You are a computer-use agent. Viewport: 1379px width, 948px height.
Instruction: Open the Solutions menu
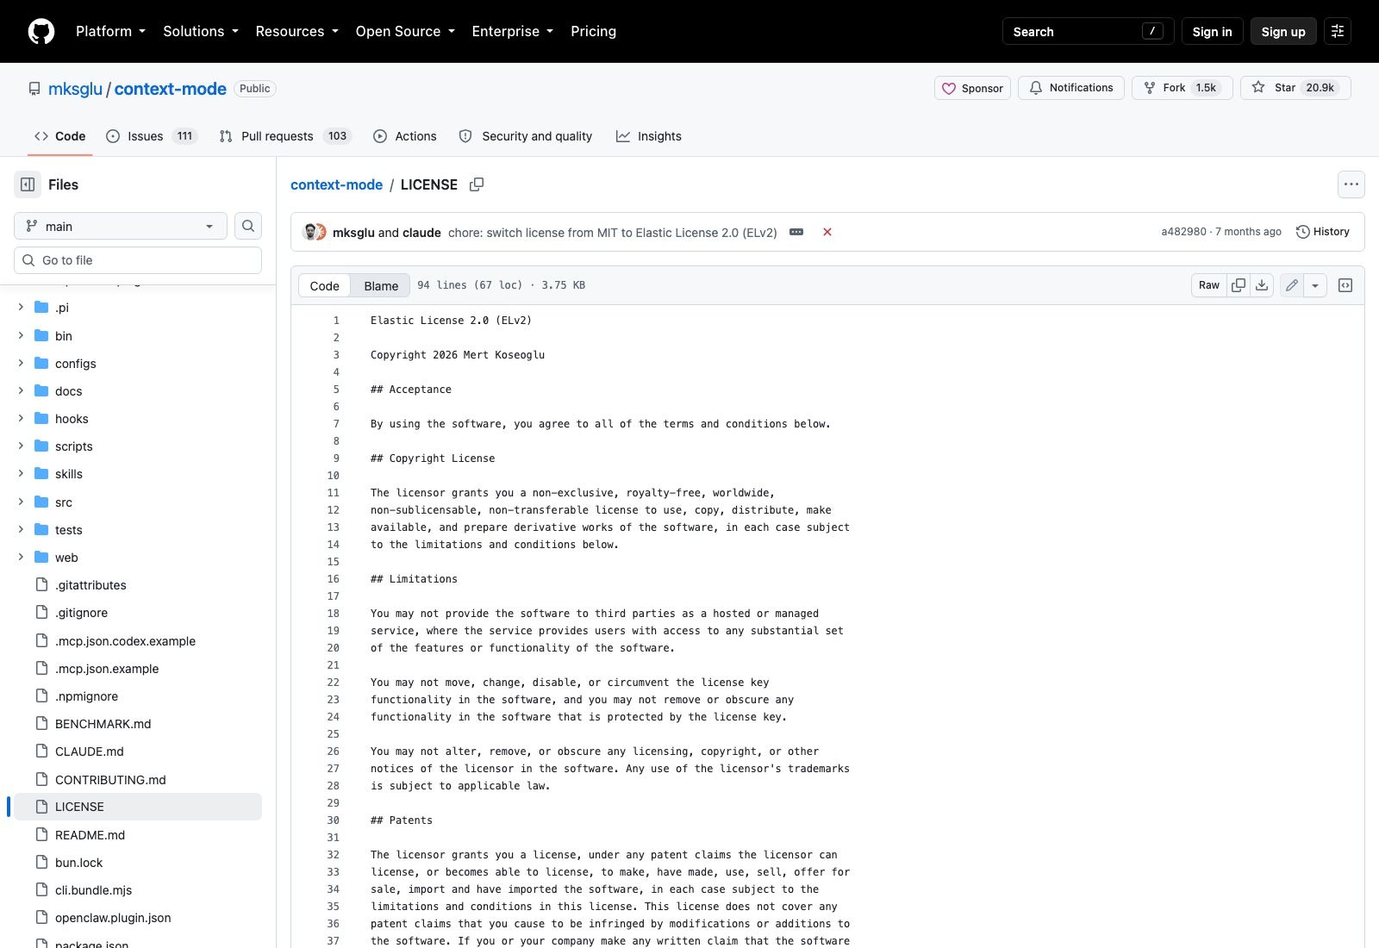[201, 31]
